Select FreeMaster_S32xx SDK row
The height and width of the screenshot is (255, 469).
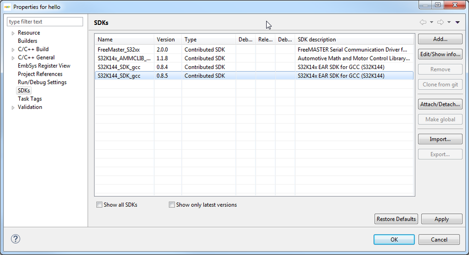point(254,50)
